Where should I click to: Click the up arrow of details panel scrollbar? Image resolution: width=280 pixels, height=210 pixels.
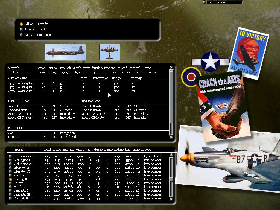coord(171,67)
